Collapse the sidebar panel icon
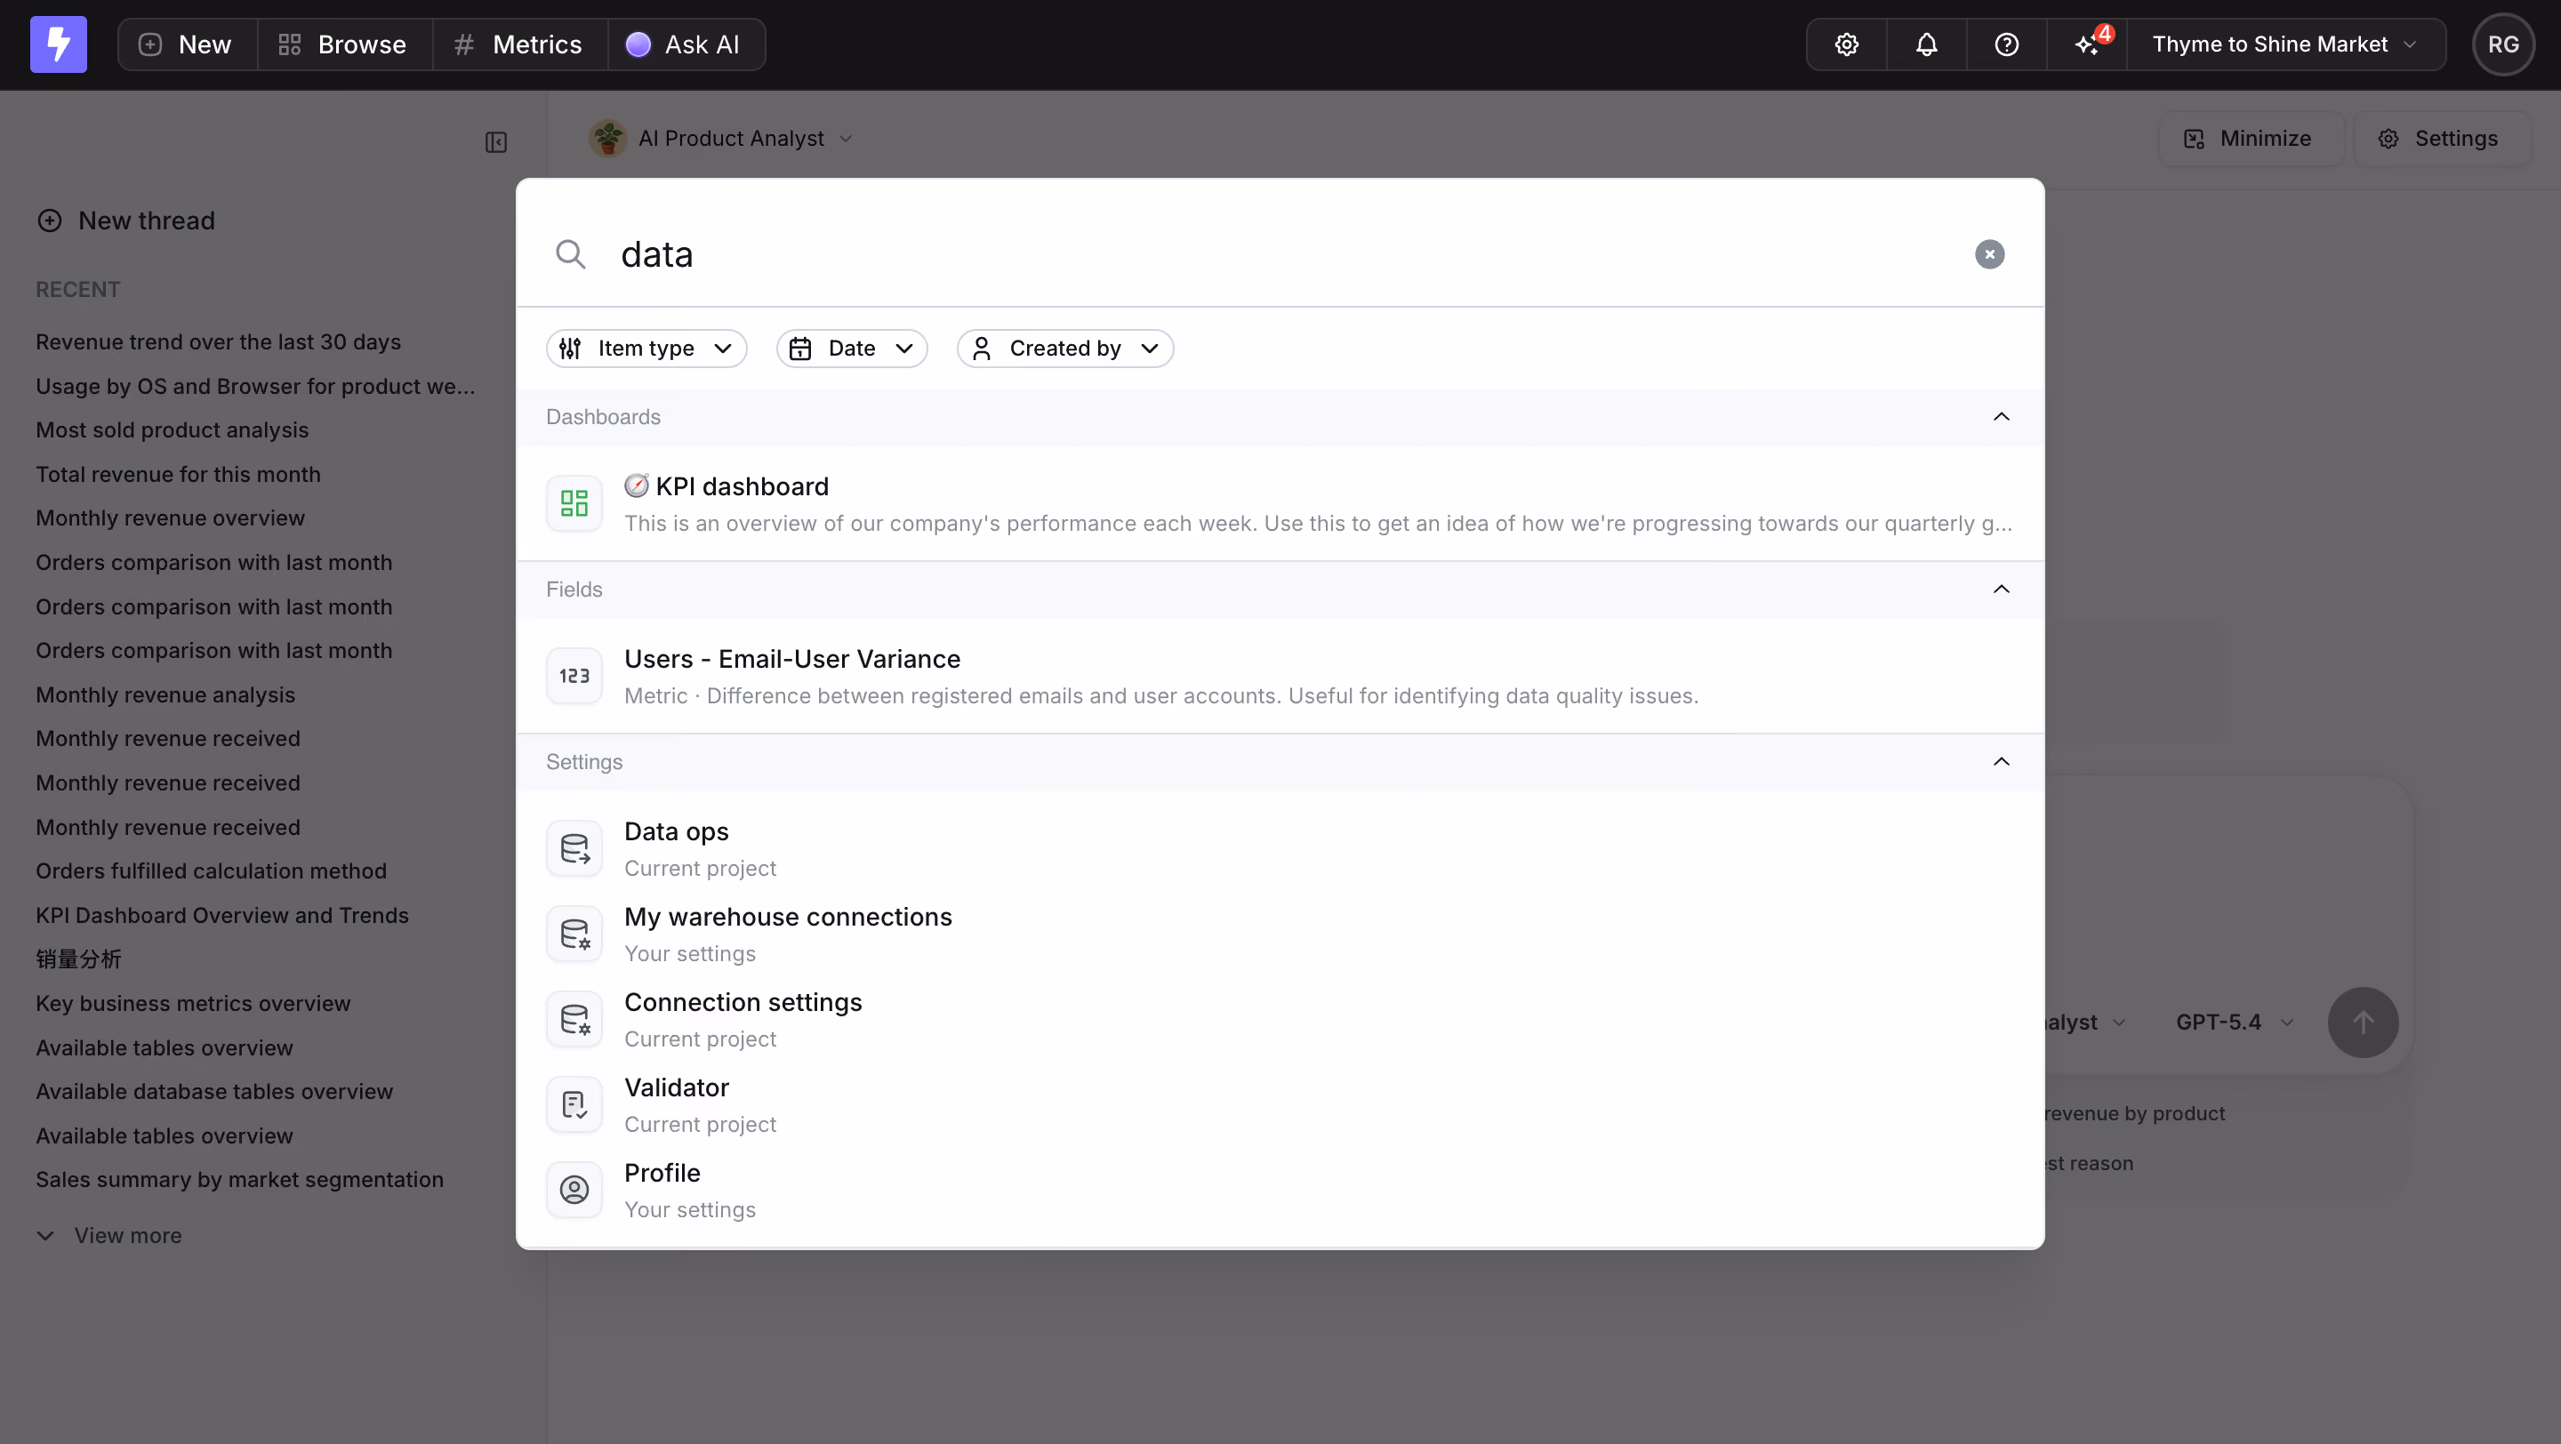This screenshot has height=1444, width=2561. coord(496,142)
